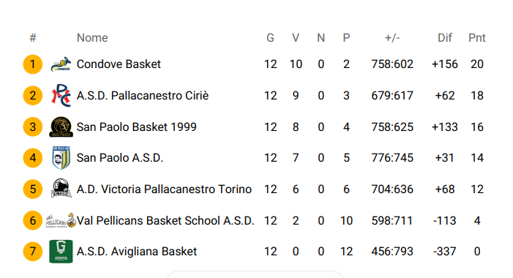Select the San Paolo Basket 1999 name
This screenshot has height=278, width=513.
tap(136, 127)
